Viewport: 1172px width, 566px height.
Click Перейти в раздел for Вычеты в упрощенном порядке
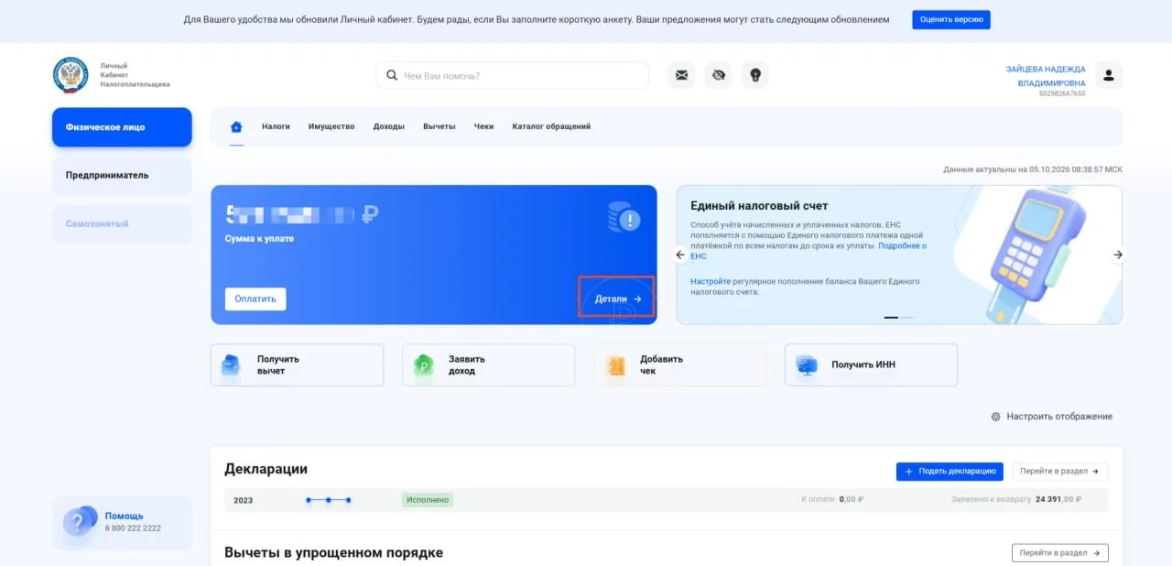[1060, 553]
